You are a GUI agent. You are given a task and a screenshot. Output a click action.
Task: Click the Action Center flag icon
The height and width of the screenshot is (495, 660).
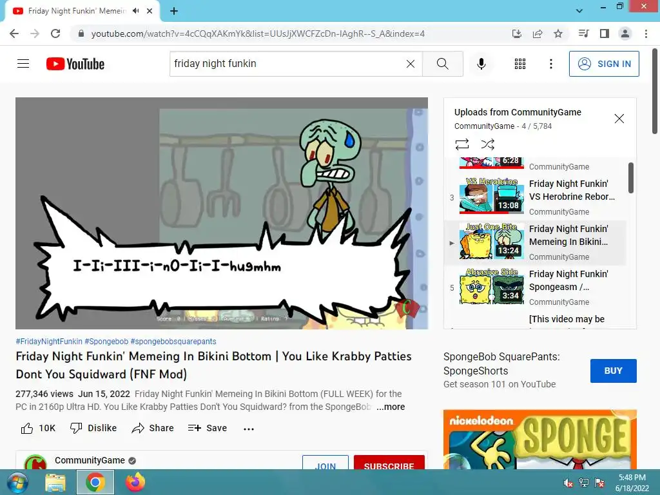tap(599, 483)
